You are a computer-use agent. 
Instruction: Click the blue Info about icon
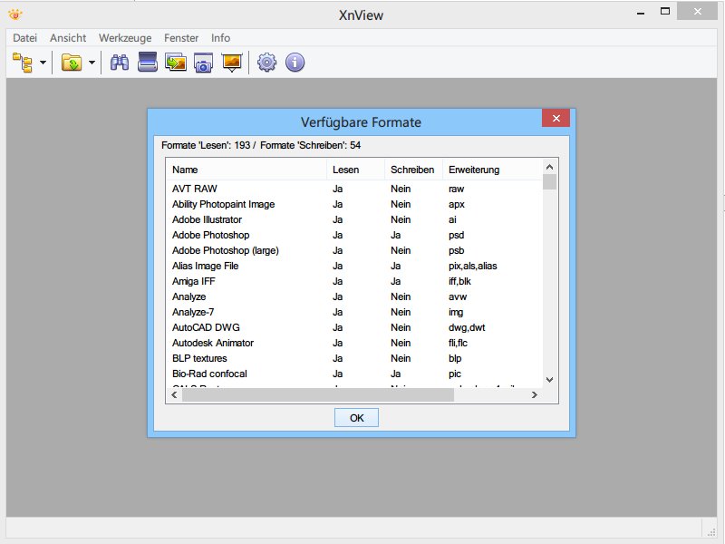pos(295,63)
